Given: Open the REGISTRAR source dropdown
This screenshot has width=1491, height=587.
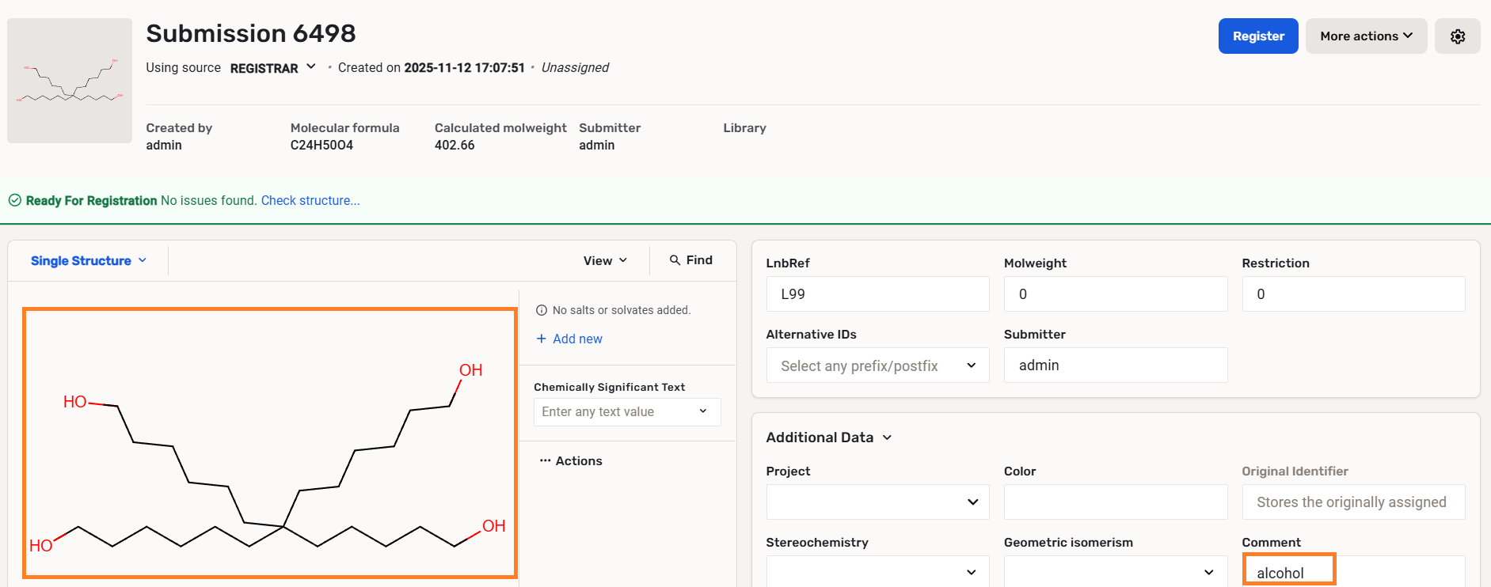Looking at the screenshot, I should click(272, 68).
